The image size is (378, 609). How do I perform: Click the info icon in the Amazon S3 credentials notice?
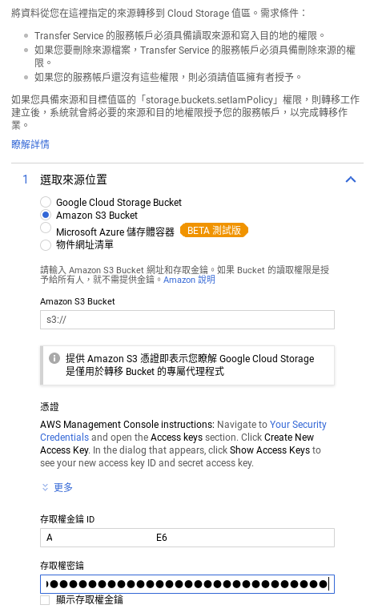54,358
